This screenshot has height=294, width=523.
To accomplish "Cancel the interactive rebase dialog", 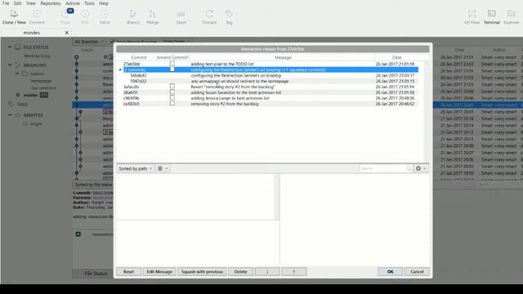I will click(417, 272).
